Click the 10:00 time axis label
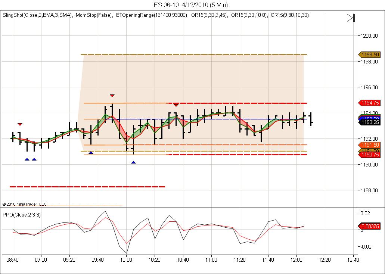Viewport: 385px width, 274px height. [126, 260]
